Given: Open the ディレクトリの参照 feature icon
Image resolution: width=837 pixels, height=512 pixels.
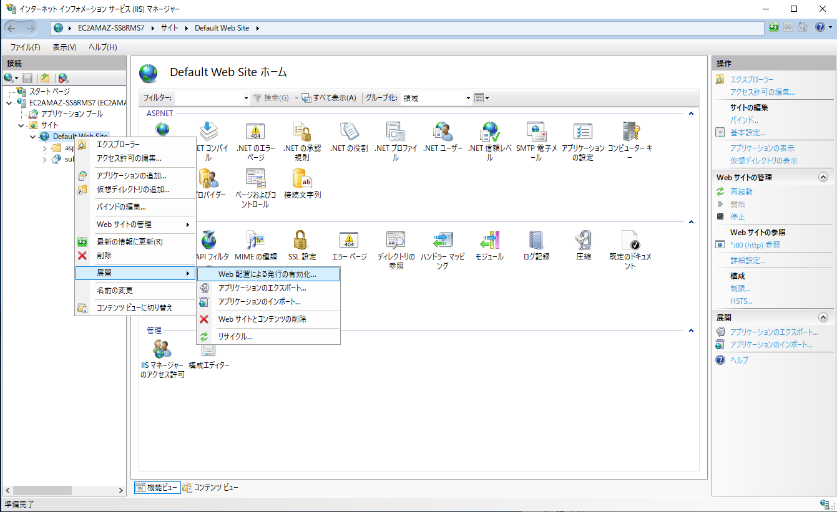Looking at the screenshot, I should point(396,240).
